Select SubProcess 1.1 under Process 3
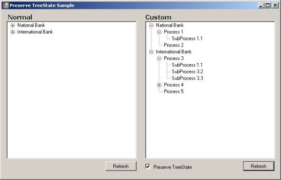 click(x=187, y=65)
